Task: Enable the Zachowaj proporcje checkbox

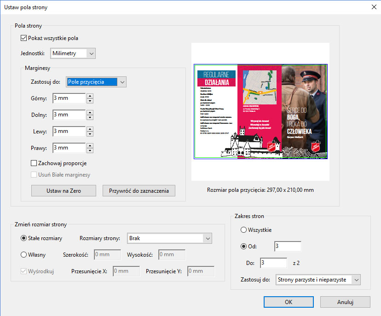Action: (x=34, y=163)
